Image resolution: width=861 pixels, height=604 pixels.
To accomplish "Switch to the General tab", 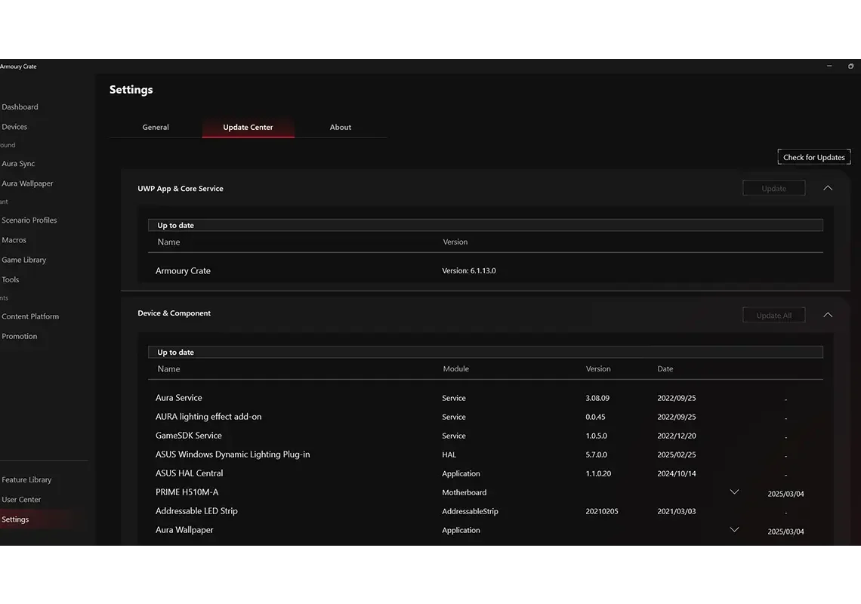I will [x=156, y=127].
